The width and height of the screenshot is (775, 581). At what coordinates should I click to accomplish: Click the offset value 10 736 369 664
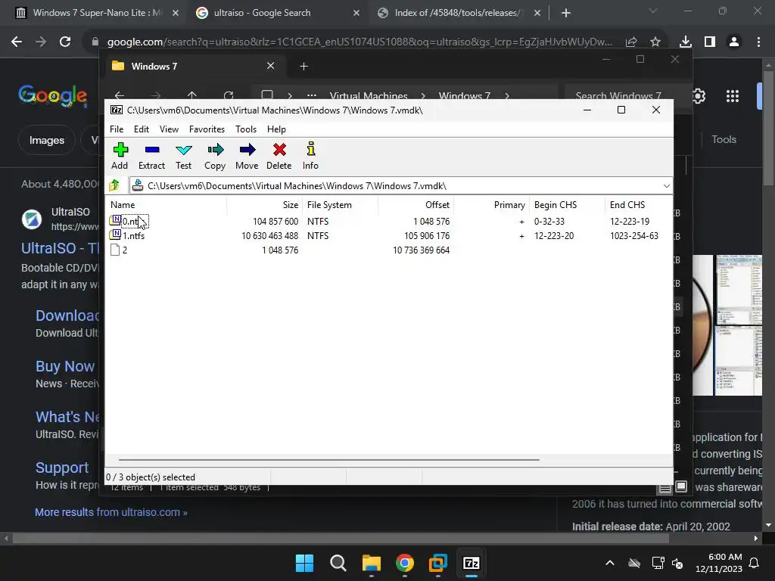point(421,250)
